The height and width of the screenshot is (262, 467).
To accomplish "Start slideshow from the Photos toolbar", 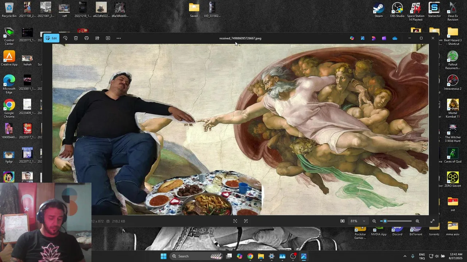I will click(x=108, y=38).
